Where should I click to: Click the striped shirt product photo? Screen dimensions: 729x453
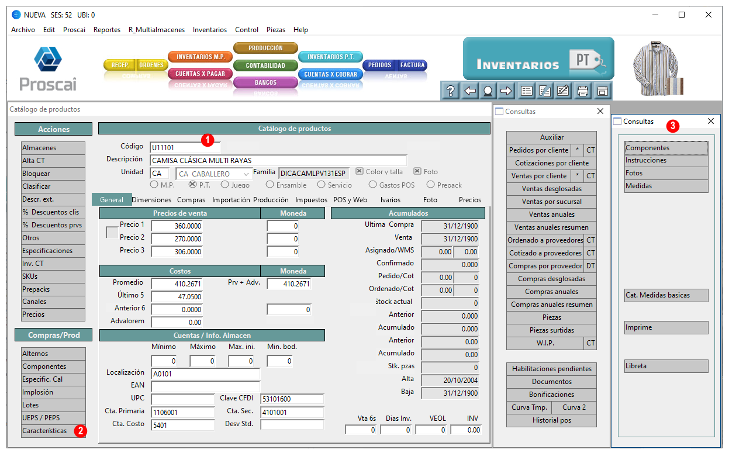[x=659, y=68]
